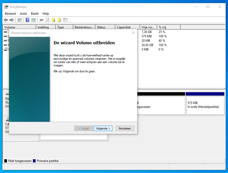Screen dimensions: 228x173
Task: Open the Actie menu
Action: (23, 14)
